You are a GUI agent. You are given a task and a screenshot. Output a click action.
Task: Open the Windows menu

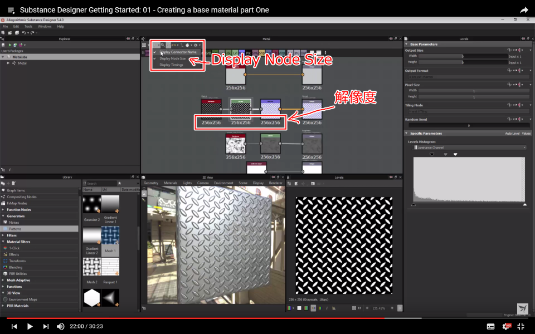[x=45, y=26]
